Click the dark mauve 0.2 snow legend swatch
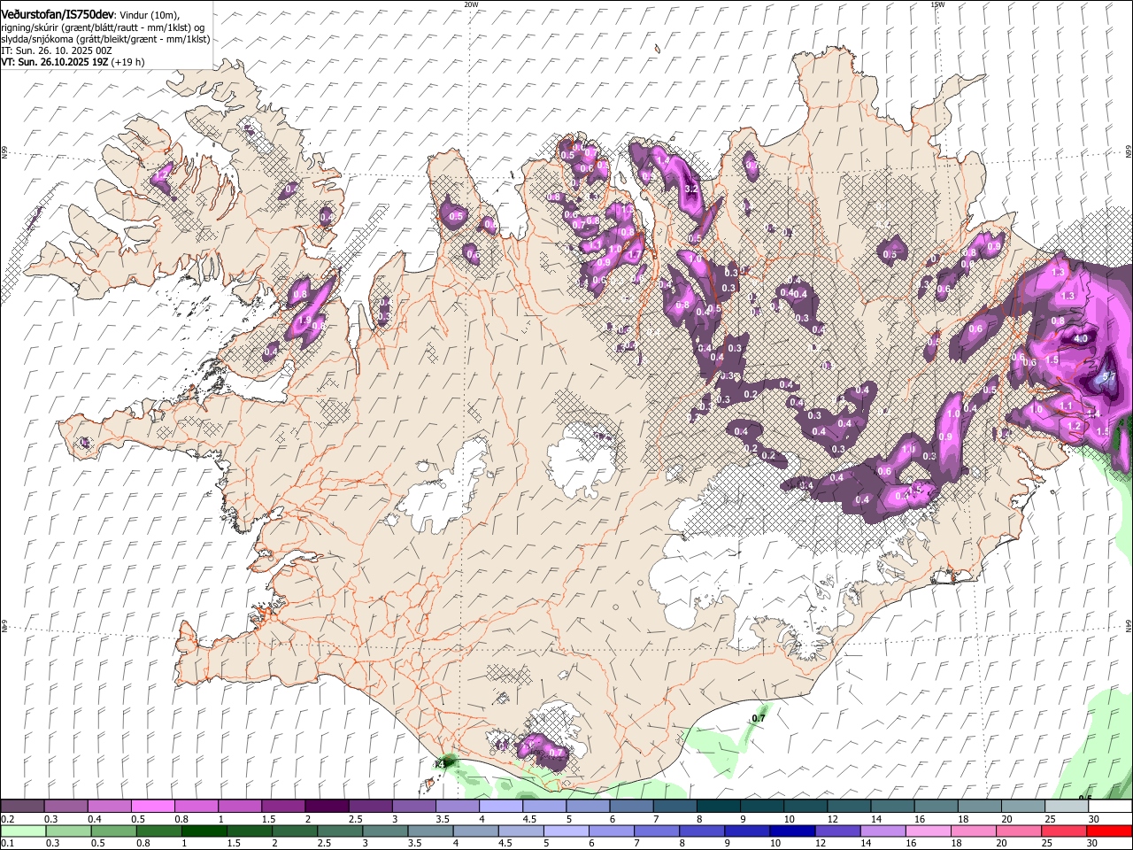1133x850 pixels. click(22, 806)
